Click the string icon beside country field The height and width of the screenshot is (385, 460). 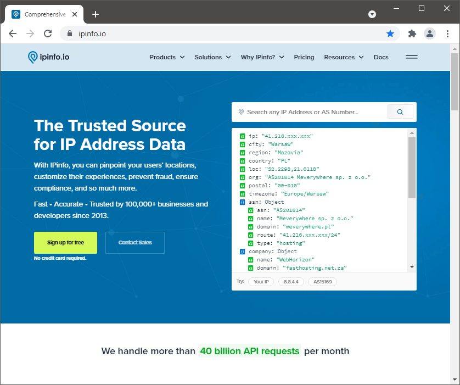coord(242,161)
